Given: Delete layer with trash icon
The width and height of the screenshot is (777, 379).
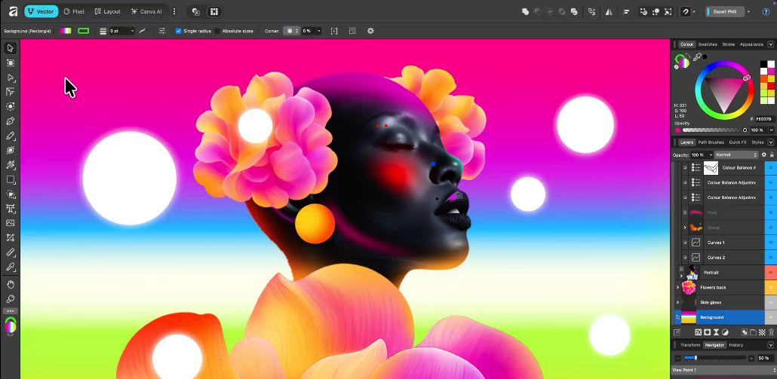Looking at the screenshot, I should pos(771,332).
